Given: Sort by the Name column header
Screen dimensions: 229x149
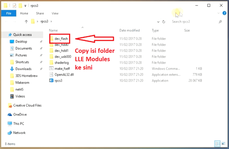Looking at the screenshot, I should pyautogui.click(x=53, y=30).
